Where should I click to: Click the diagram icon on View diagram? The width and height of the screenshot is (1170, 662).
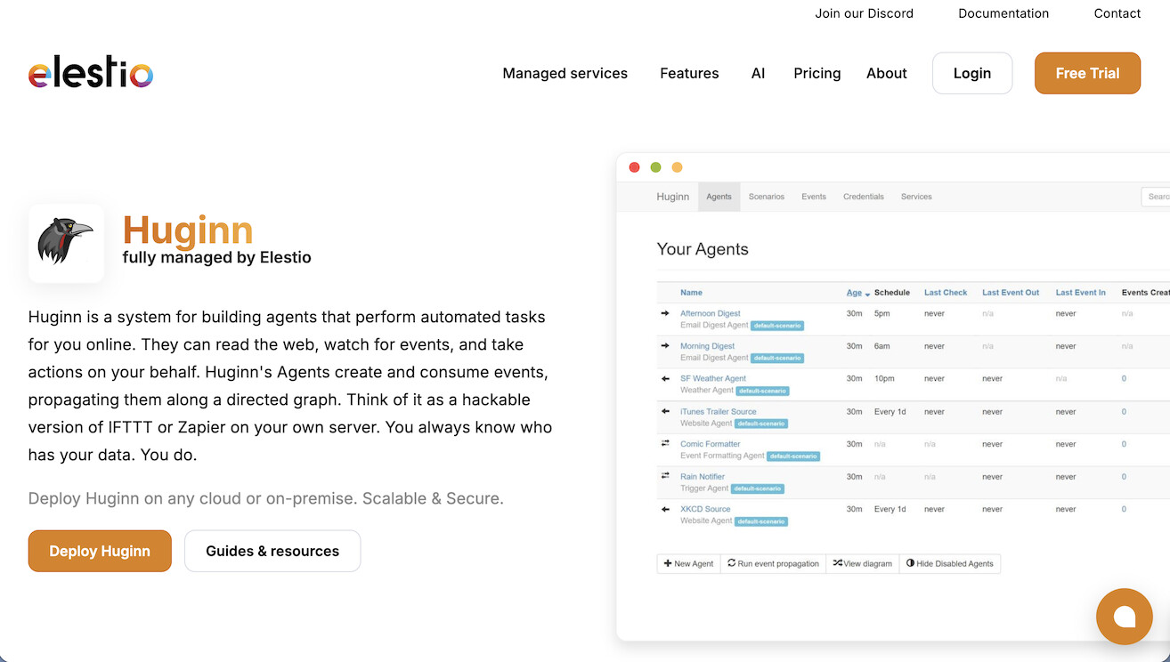pyautogui.click(x=838, y=563)
